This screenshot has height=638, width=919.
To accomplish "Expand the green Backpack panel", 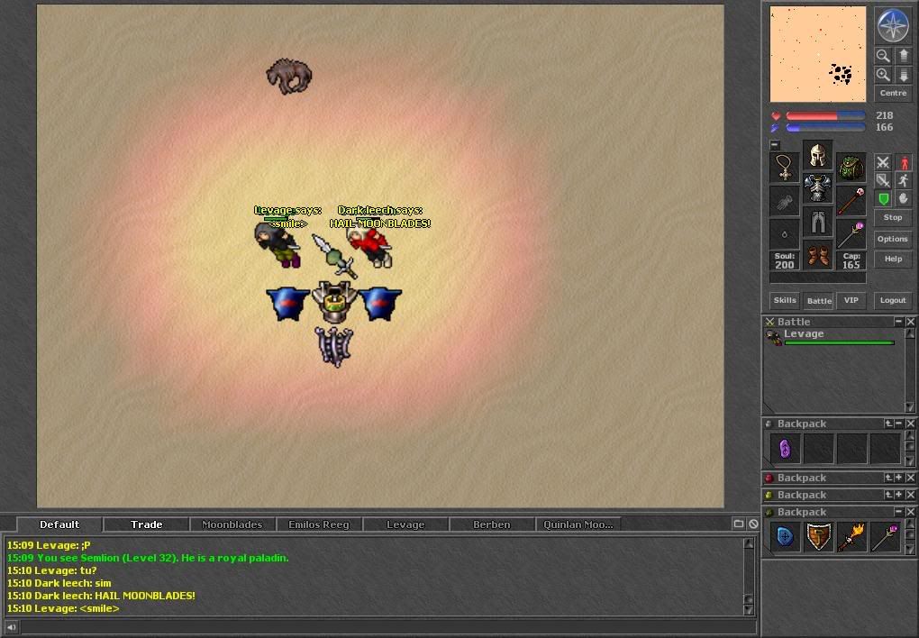I will 898,495.
